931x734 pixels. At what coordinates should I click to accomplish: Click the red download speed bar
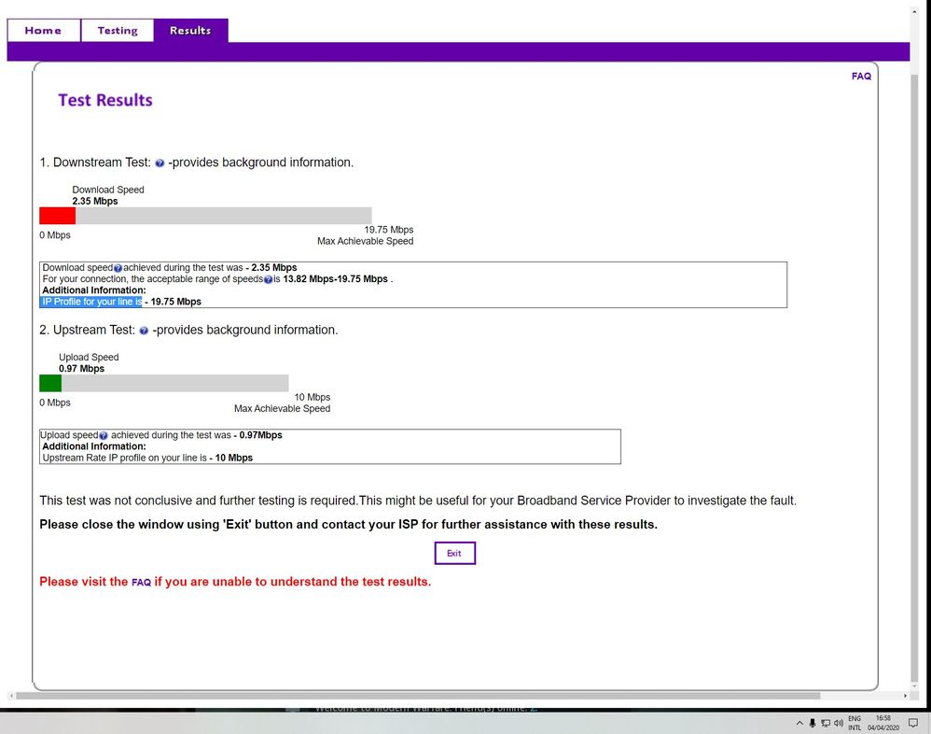(57, 216)
